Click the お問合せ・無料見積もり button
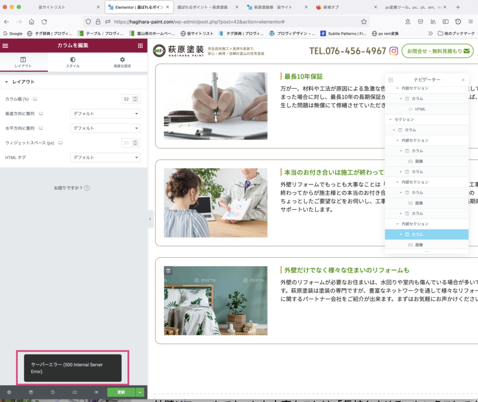 point(437,51)
